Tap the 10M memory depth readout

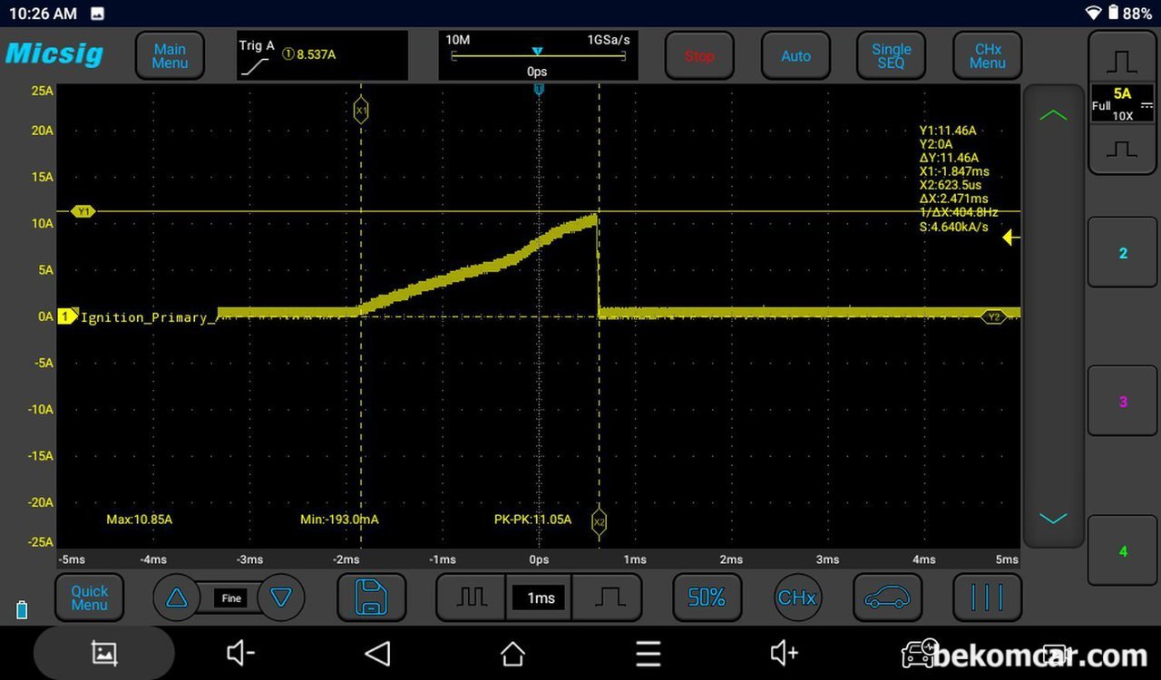(x=457, y=40)
